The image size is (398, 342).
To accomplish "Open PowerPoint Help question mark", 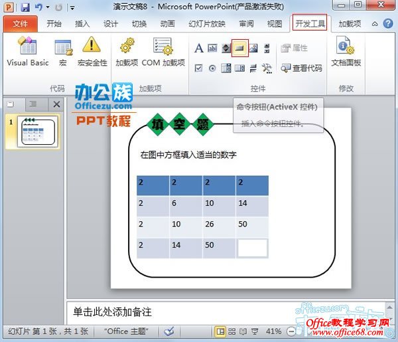I will click(x=388, y=24).
